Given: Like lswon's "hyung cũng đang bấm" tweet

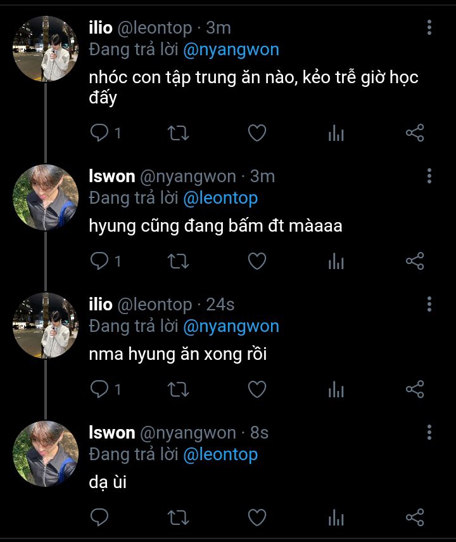Looking at the screenshot, I should pos(256,261).
